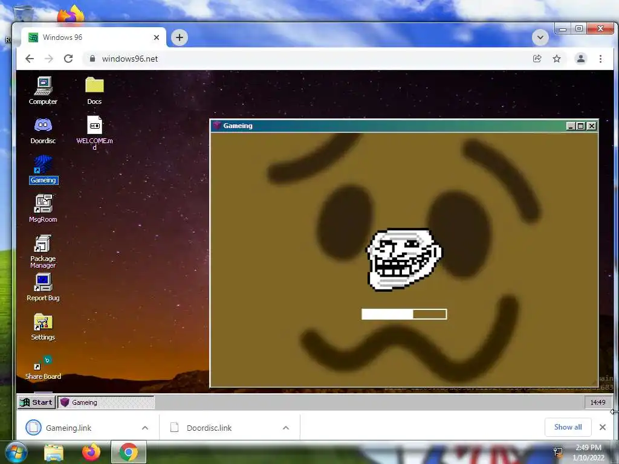Screen dimensions: 619x464
Task: Click the loading progress bar in Gameing
Action: point(404,314)
